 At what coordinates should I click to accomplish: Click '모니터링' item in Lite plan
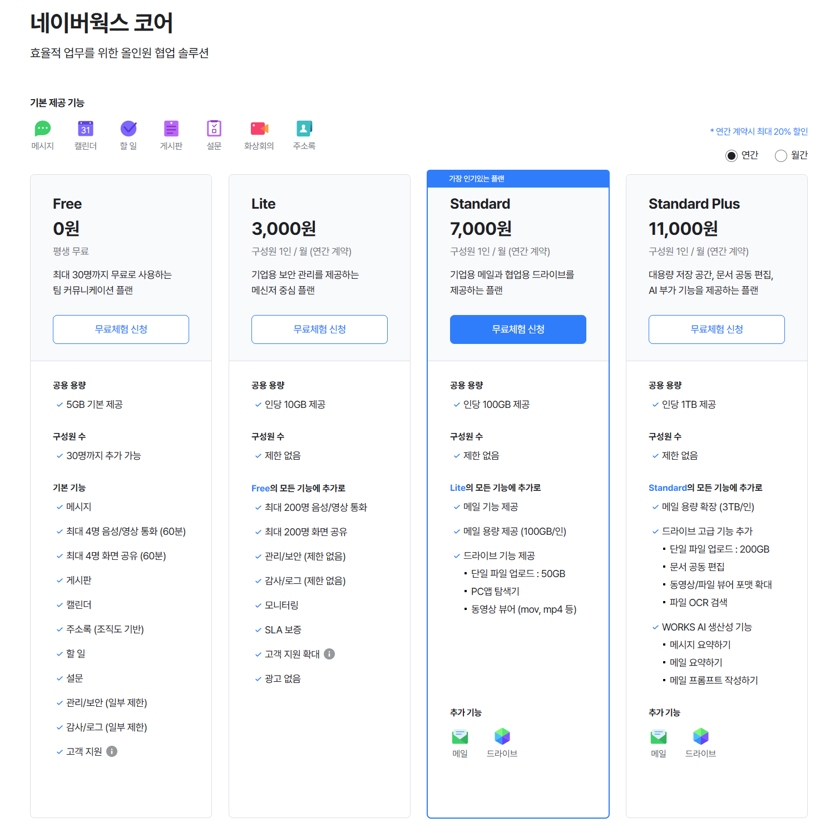tap(282, 606)
